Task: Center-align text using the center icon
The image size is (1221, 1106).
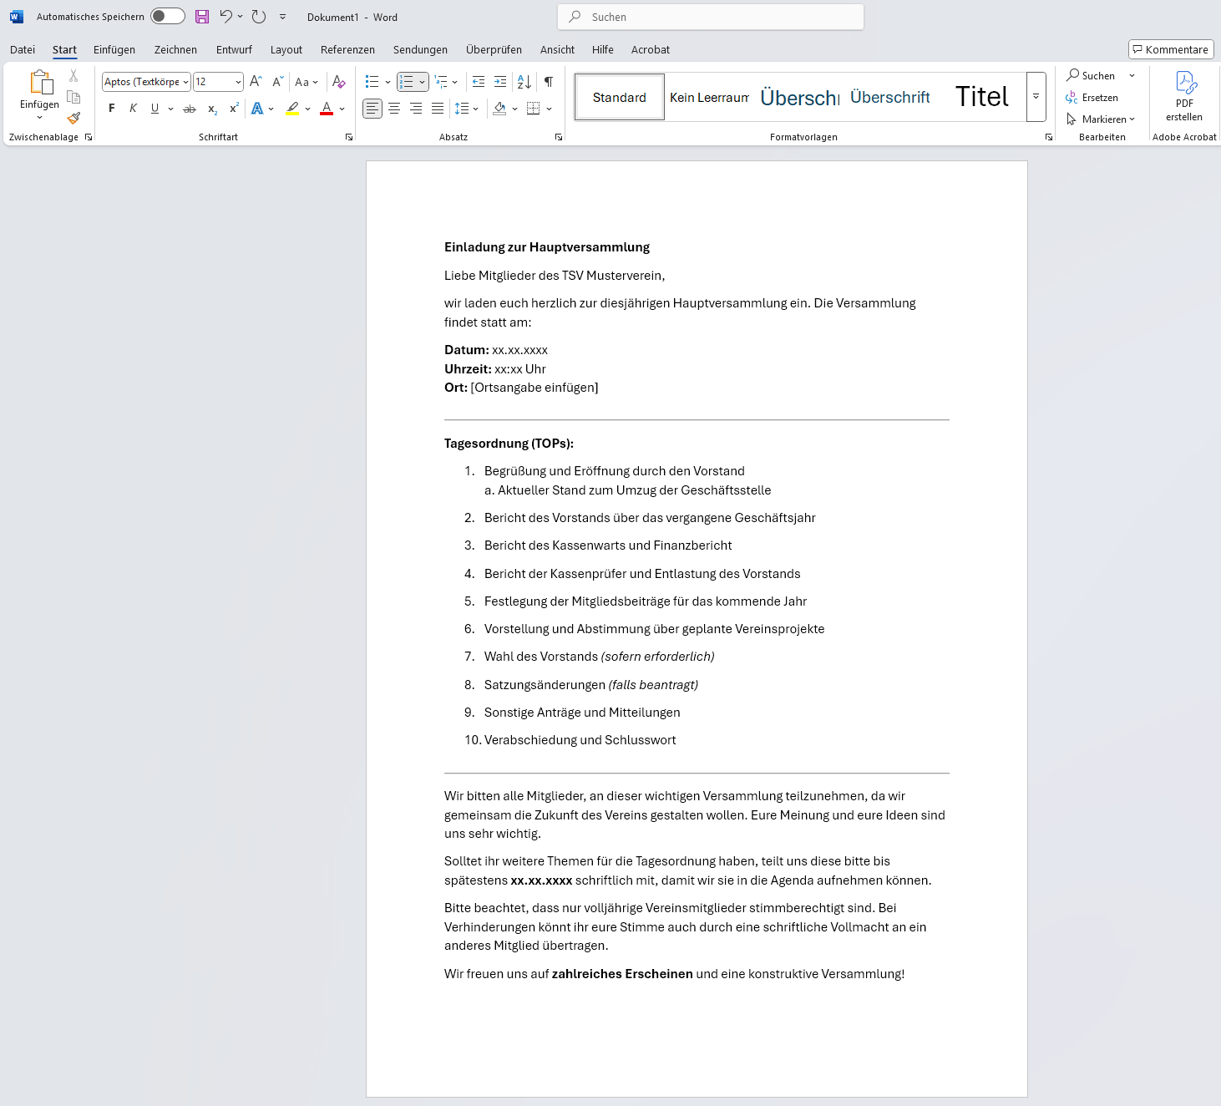Action: tap(394, 109)
